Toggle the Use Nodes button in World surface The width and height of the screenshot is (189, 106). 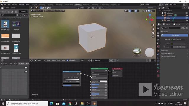tap(174, 35)
